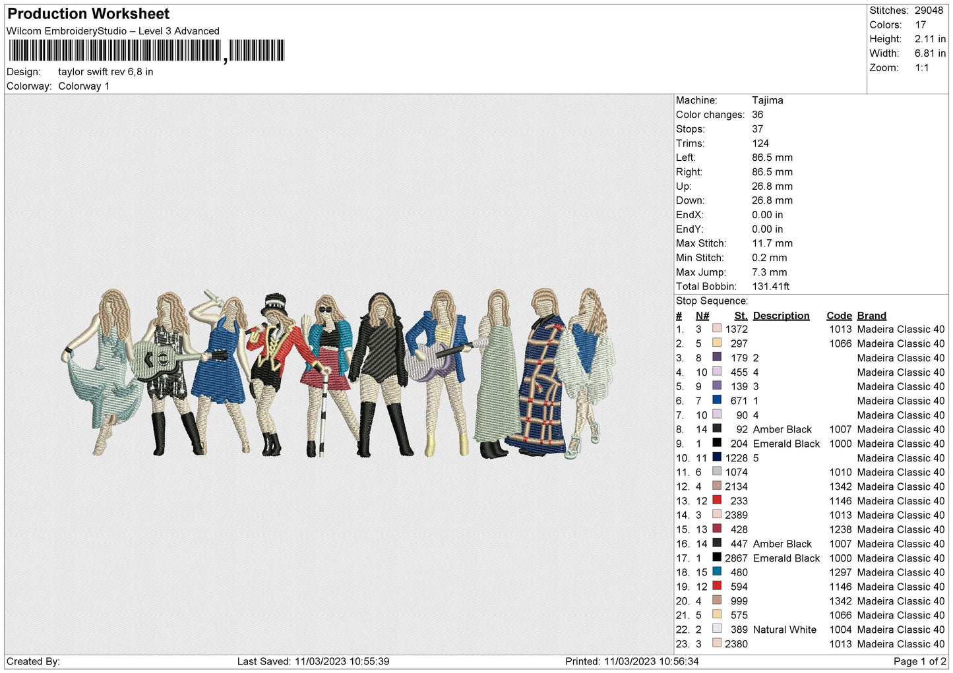
Task: Click the teal swatch for stop 18
Action: pos(717,572)
